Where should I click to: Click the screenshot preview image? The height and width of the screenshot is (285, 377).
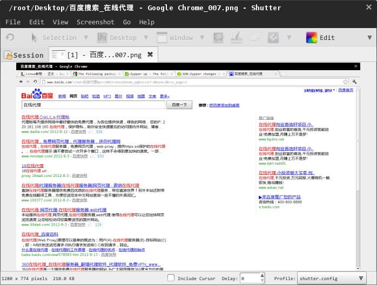(188, 166)
